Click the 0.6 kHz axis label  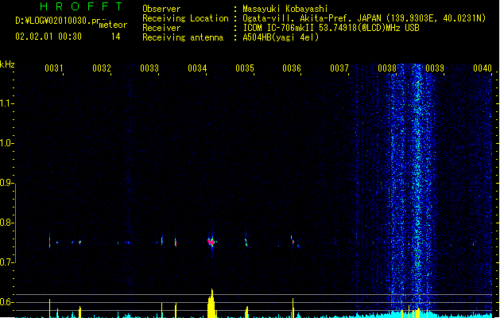(x=6, y=302)
